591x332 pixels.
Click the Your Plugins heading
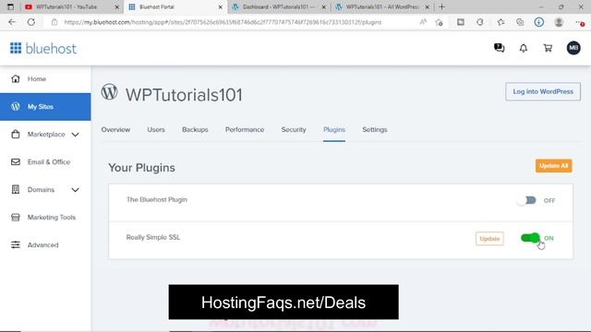click(x=141, y=168)
